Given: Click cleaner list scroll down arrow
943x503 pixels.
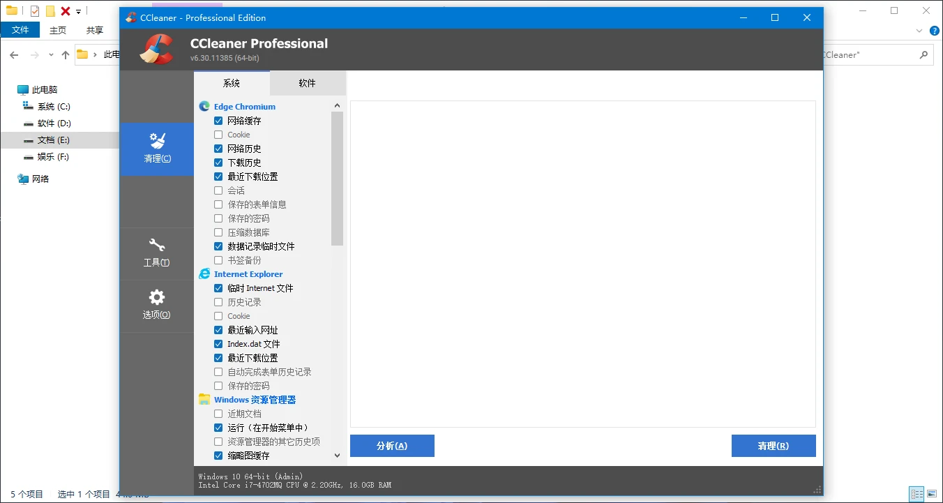Looking at the screenshot, I should pos(337,456).
